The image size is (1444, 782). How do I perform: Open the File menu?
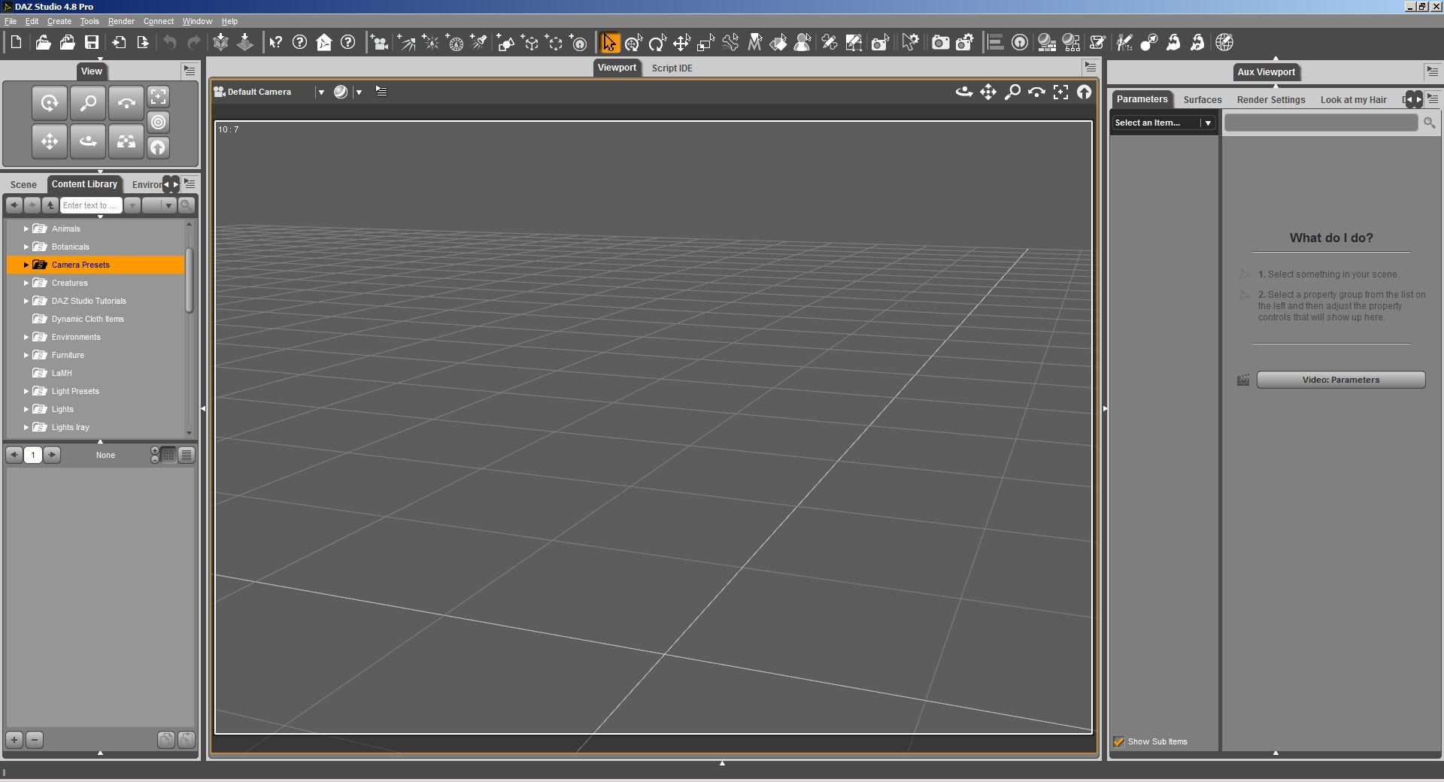[11, 21]
